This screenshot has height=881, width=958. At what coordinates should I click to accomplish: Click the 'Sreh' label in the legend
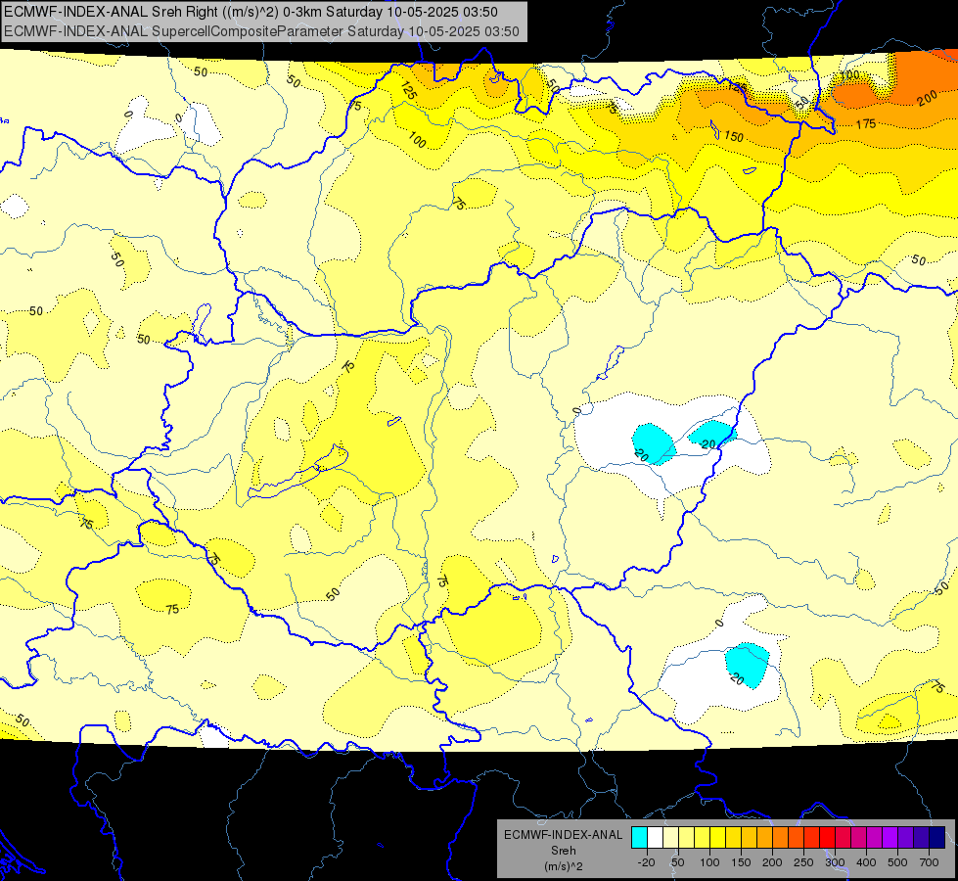tap(563, 851)
